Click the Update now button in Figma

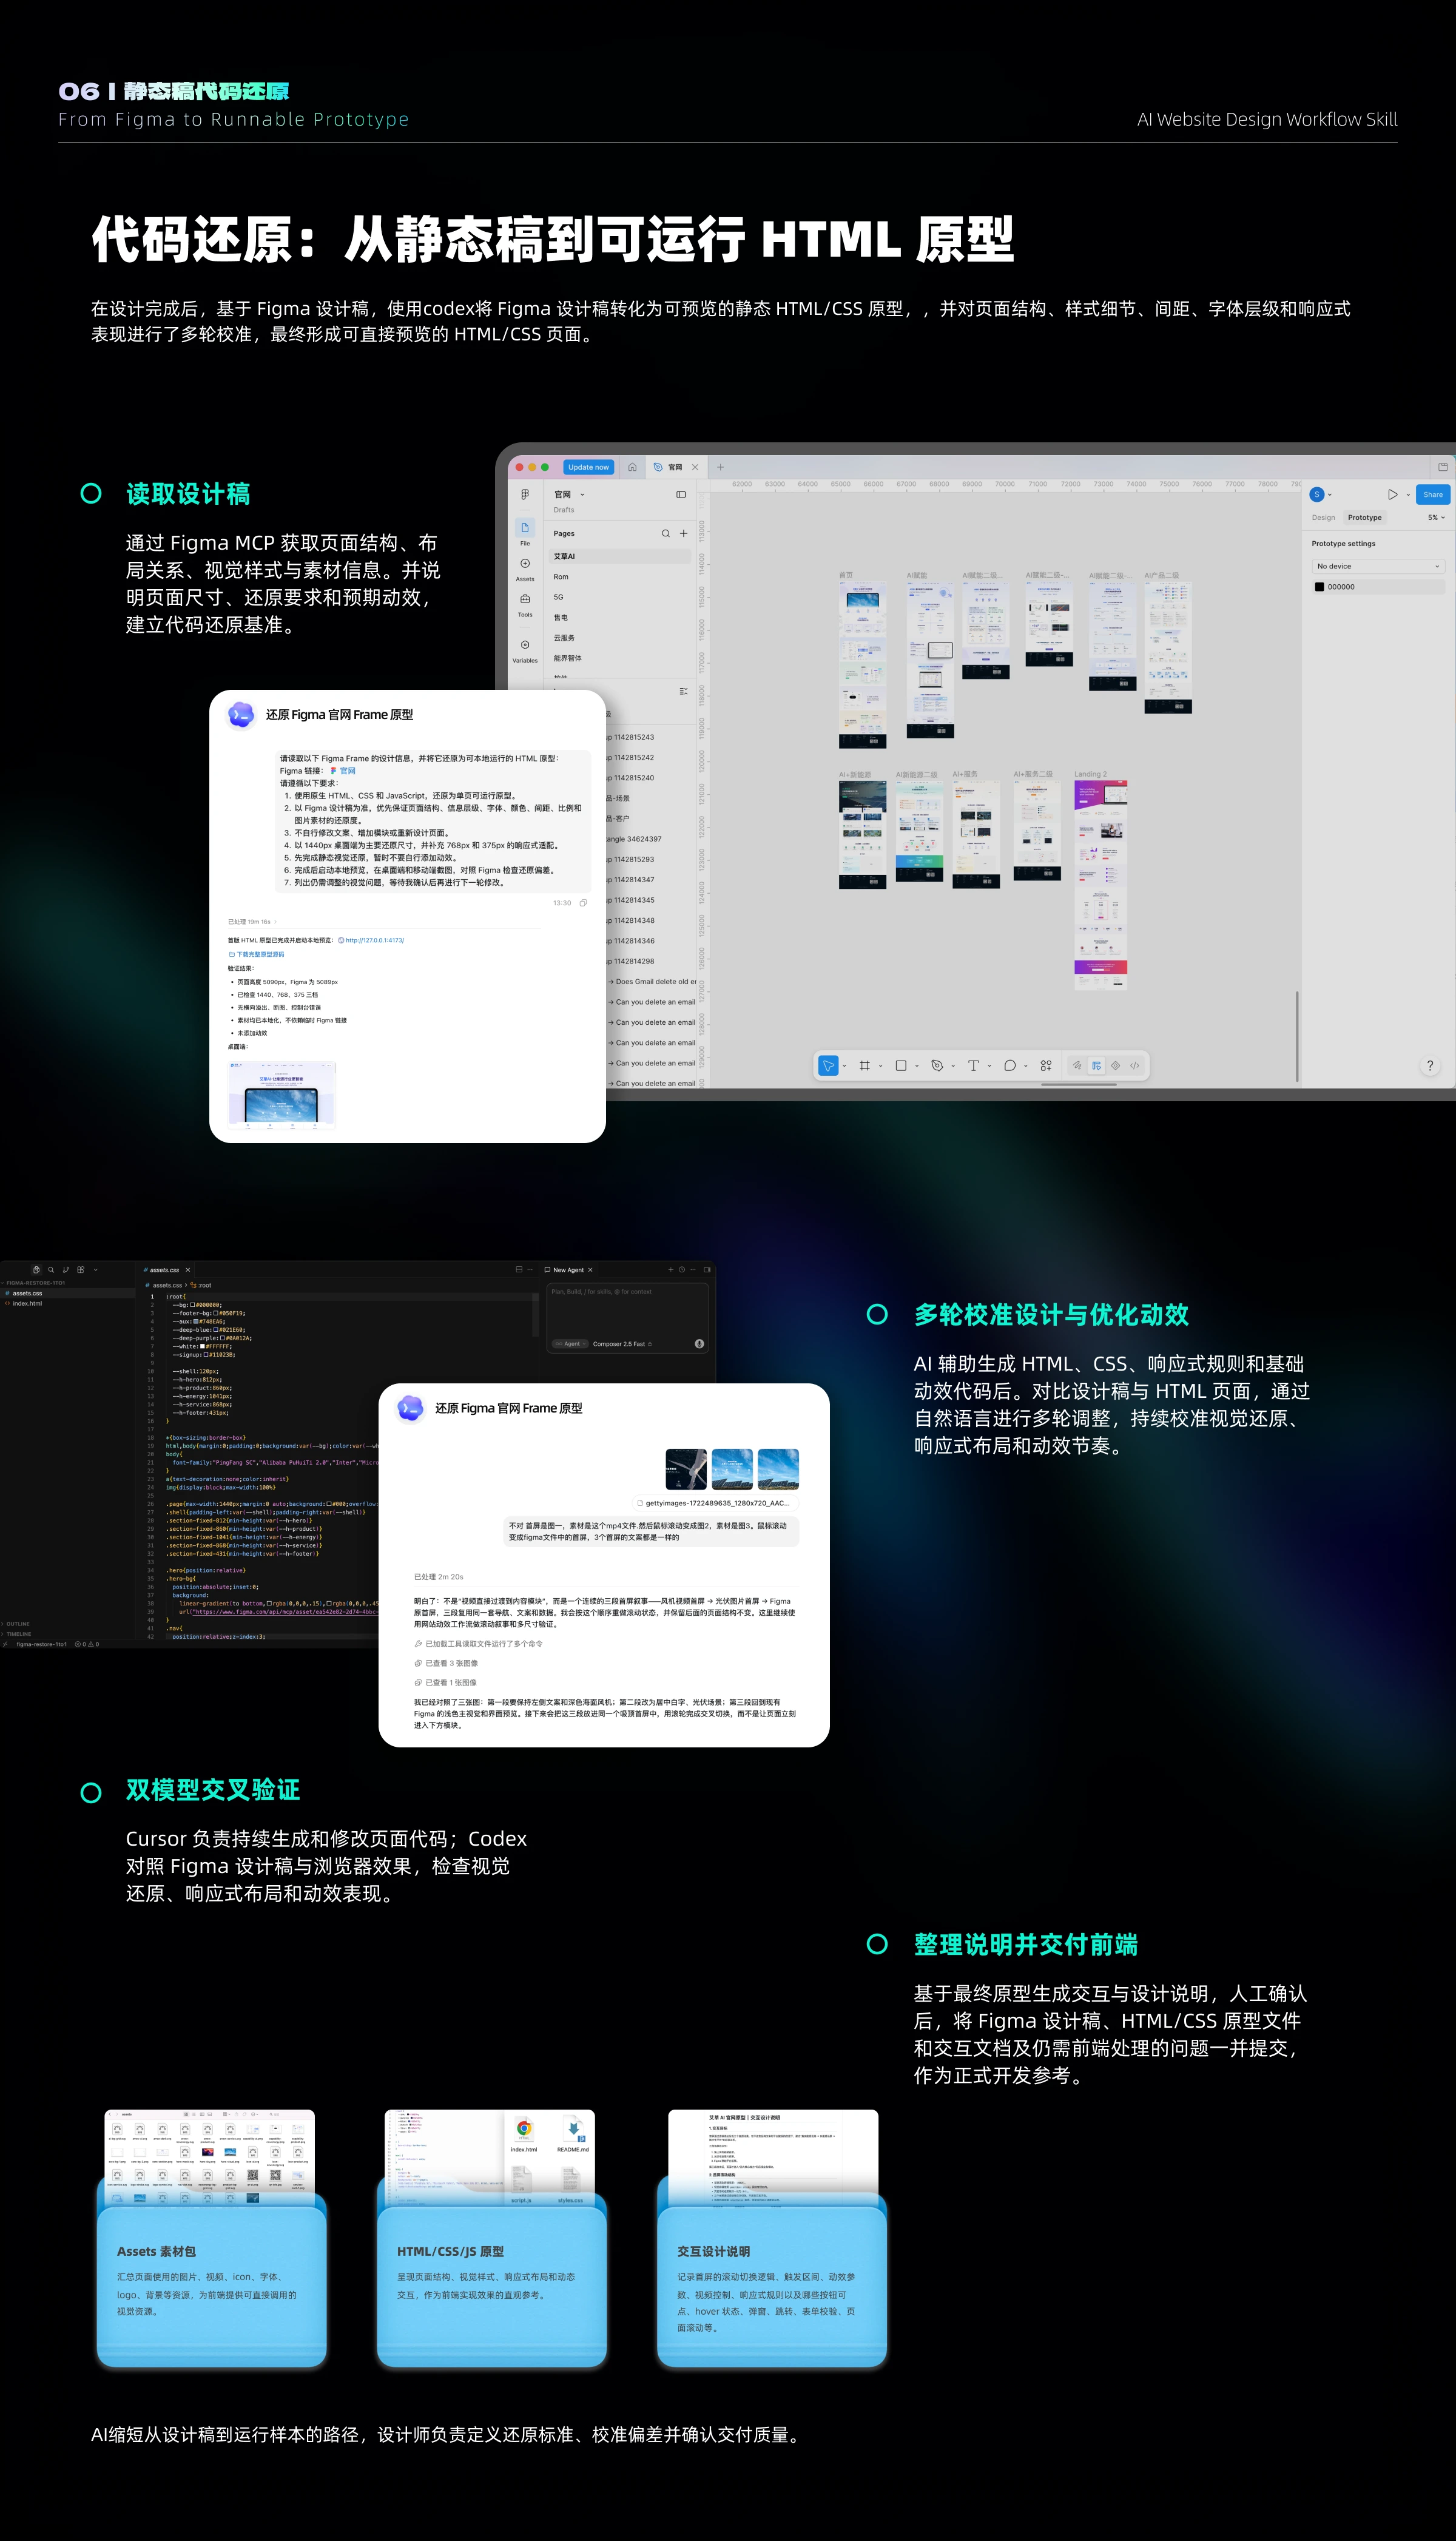[588, 467]
